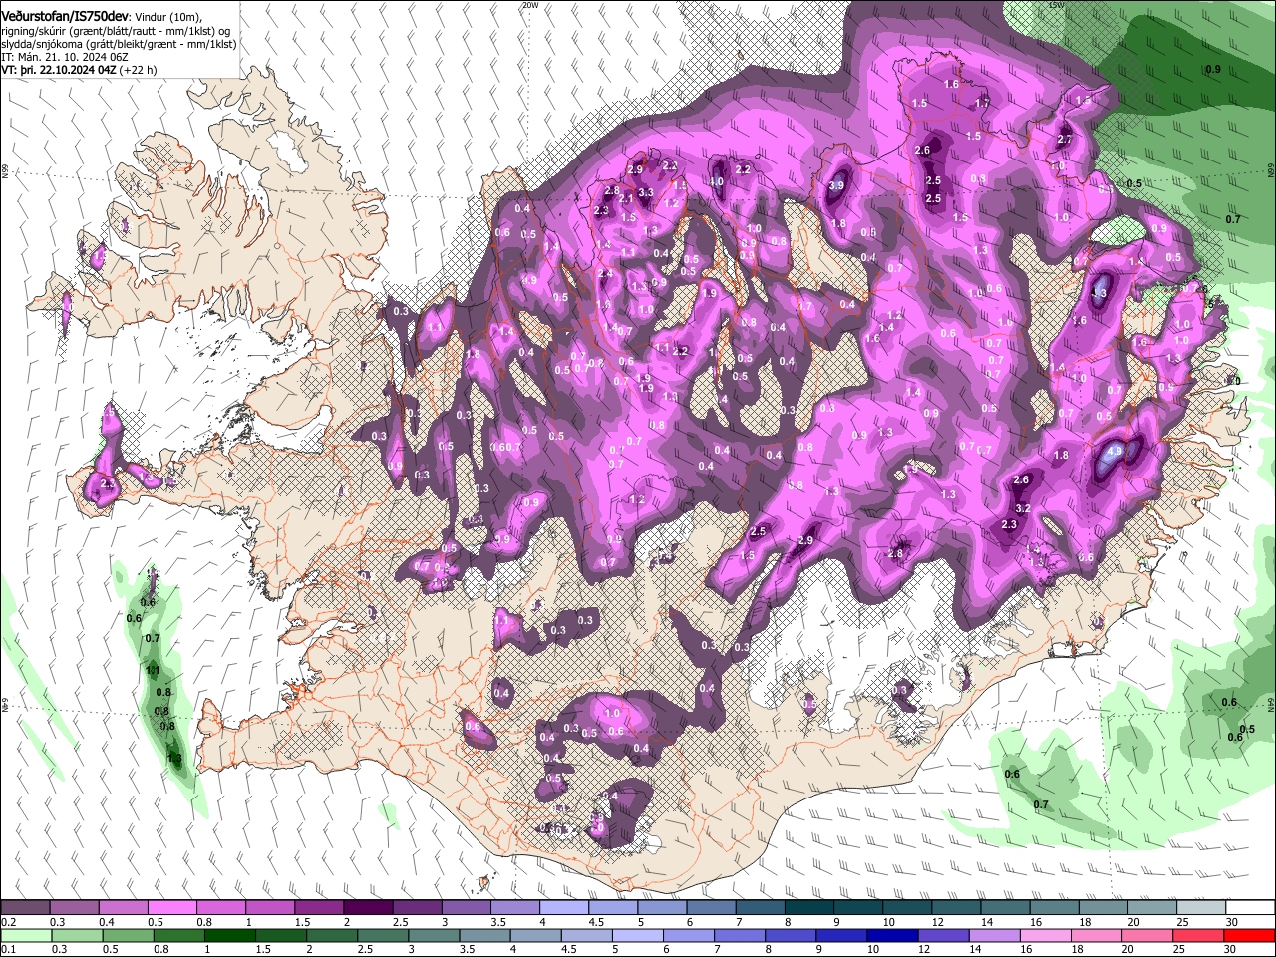This screenshot has height=957, width=1276.
Task: Pick upper scale swatch between 0.5 and 0.8
Action: click(171, 908)
